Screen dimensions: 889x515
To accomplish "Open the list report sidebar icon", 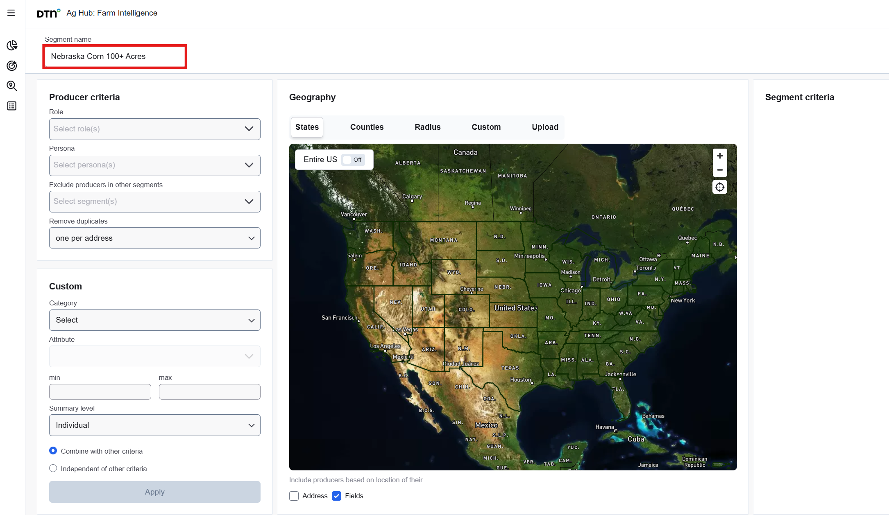I will pyautogui.click(x=12, y=106).
